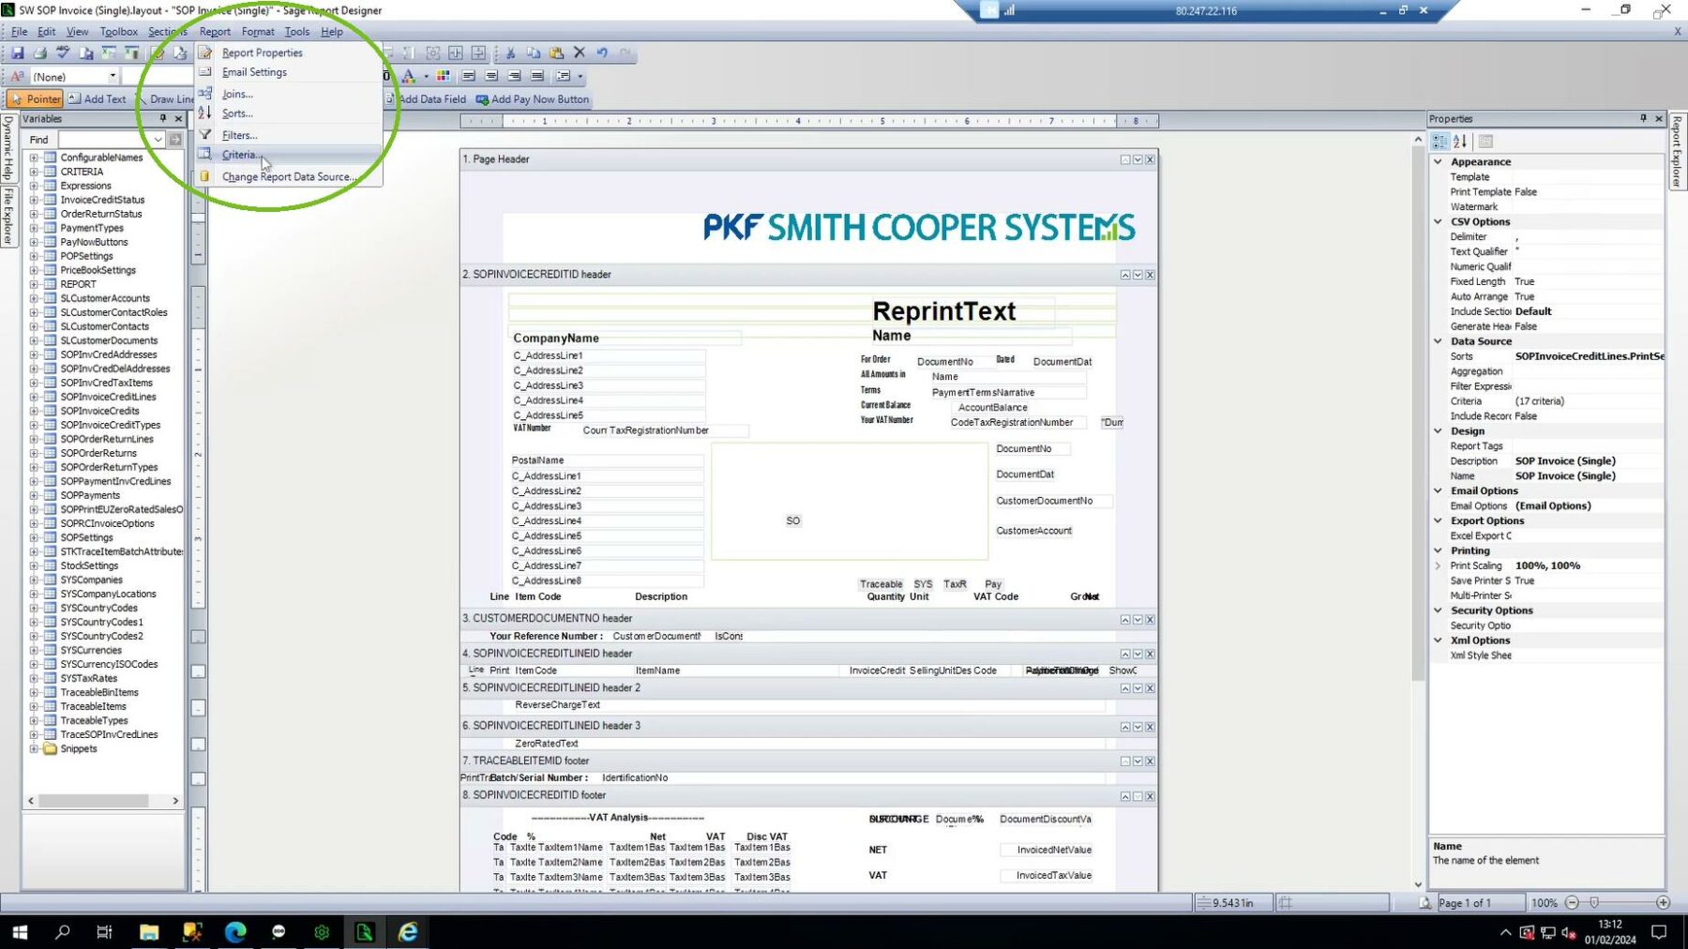Screen dimensions: 1688x949
Task: Click the zoom out minus button
Action: [x=1572, y=902]
